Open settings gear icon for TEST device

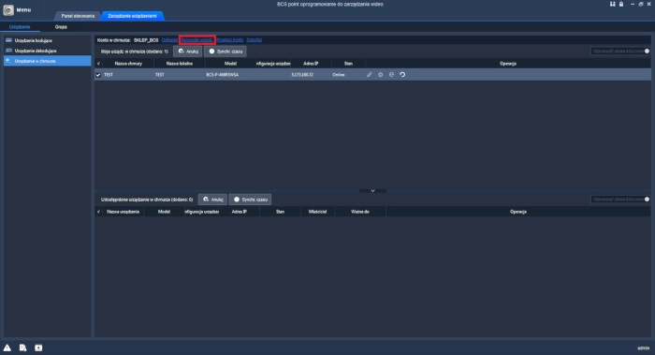tap(381, 75)
